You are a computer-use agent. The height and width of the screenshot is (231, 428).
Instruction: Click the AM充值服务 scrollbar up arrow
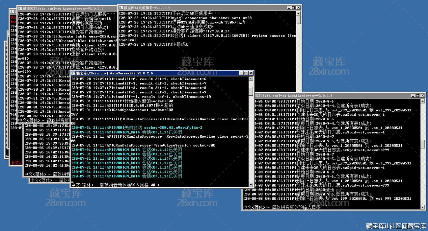tap(298, 13)
